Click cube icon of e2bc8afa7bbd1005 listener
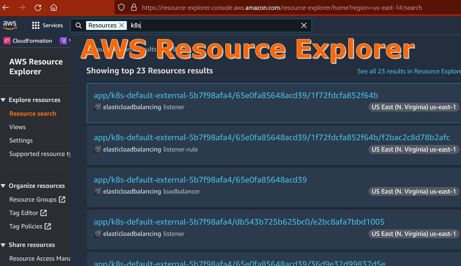 (x=98, y=234)
